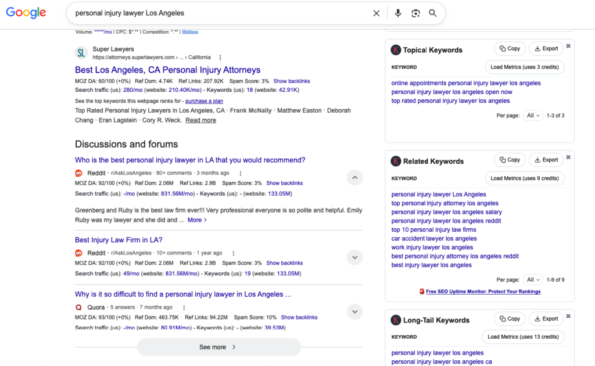595x366 pixels.
Task: Open Per page dropdown in Topical Keywords
Action: pyautogui.click(x=533, y=115)
